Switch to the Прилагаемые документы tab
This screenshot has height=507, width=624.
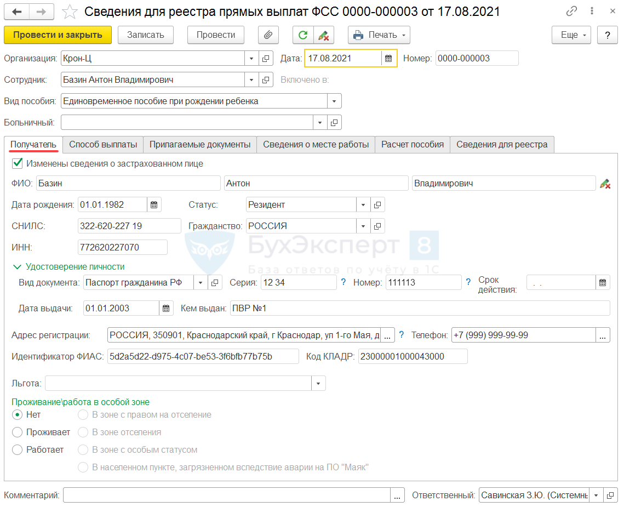click(x=200, y=145)
